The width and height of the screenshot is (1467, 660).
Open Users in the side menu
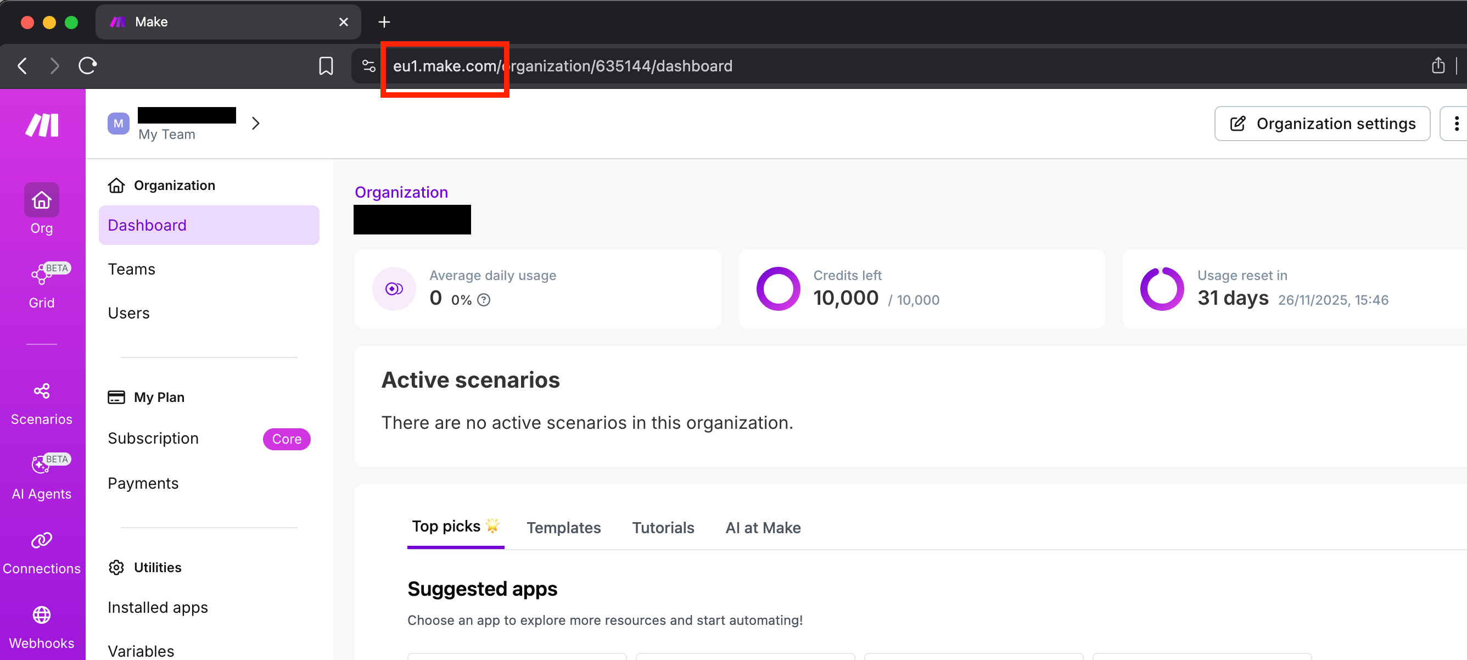tap(128, 313)
